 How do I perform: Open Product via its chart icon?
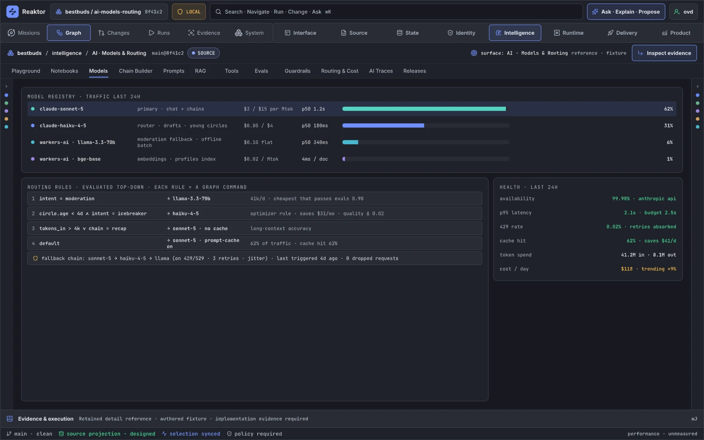665,33
